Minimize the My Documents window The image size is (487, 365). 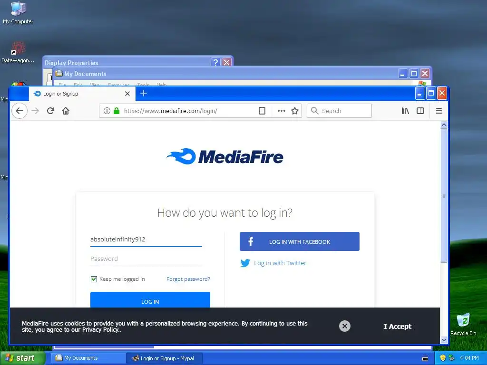point(402,74)
